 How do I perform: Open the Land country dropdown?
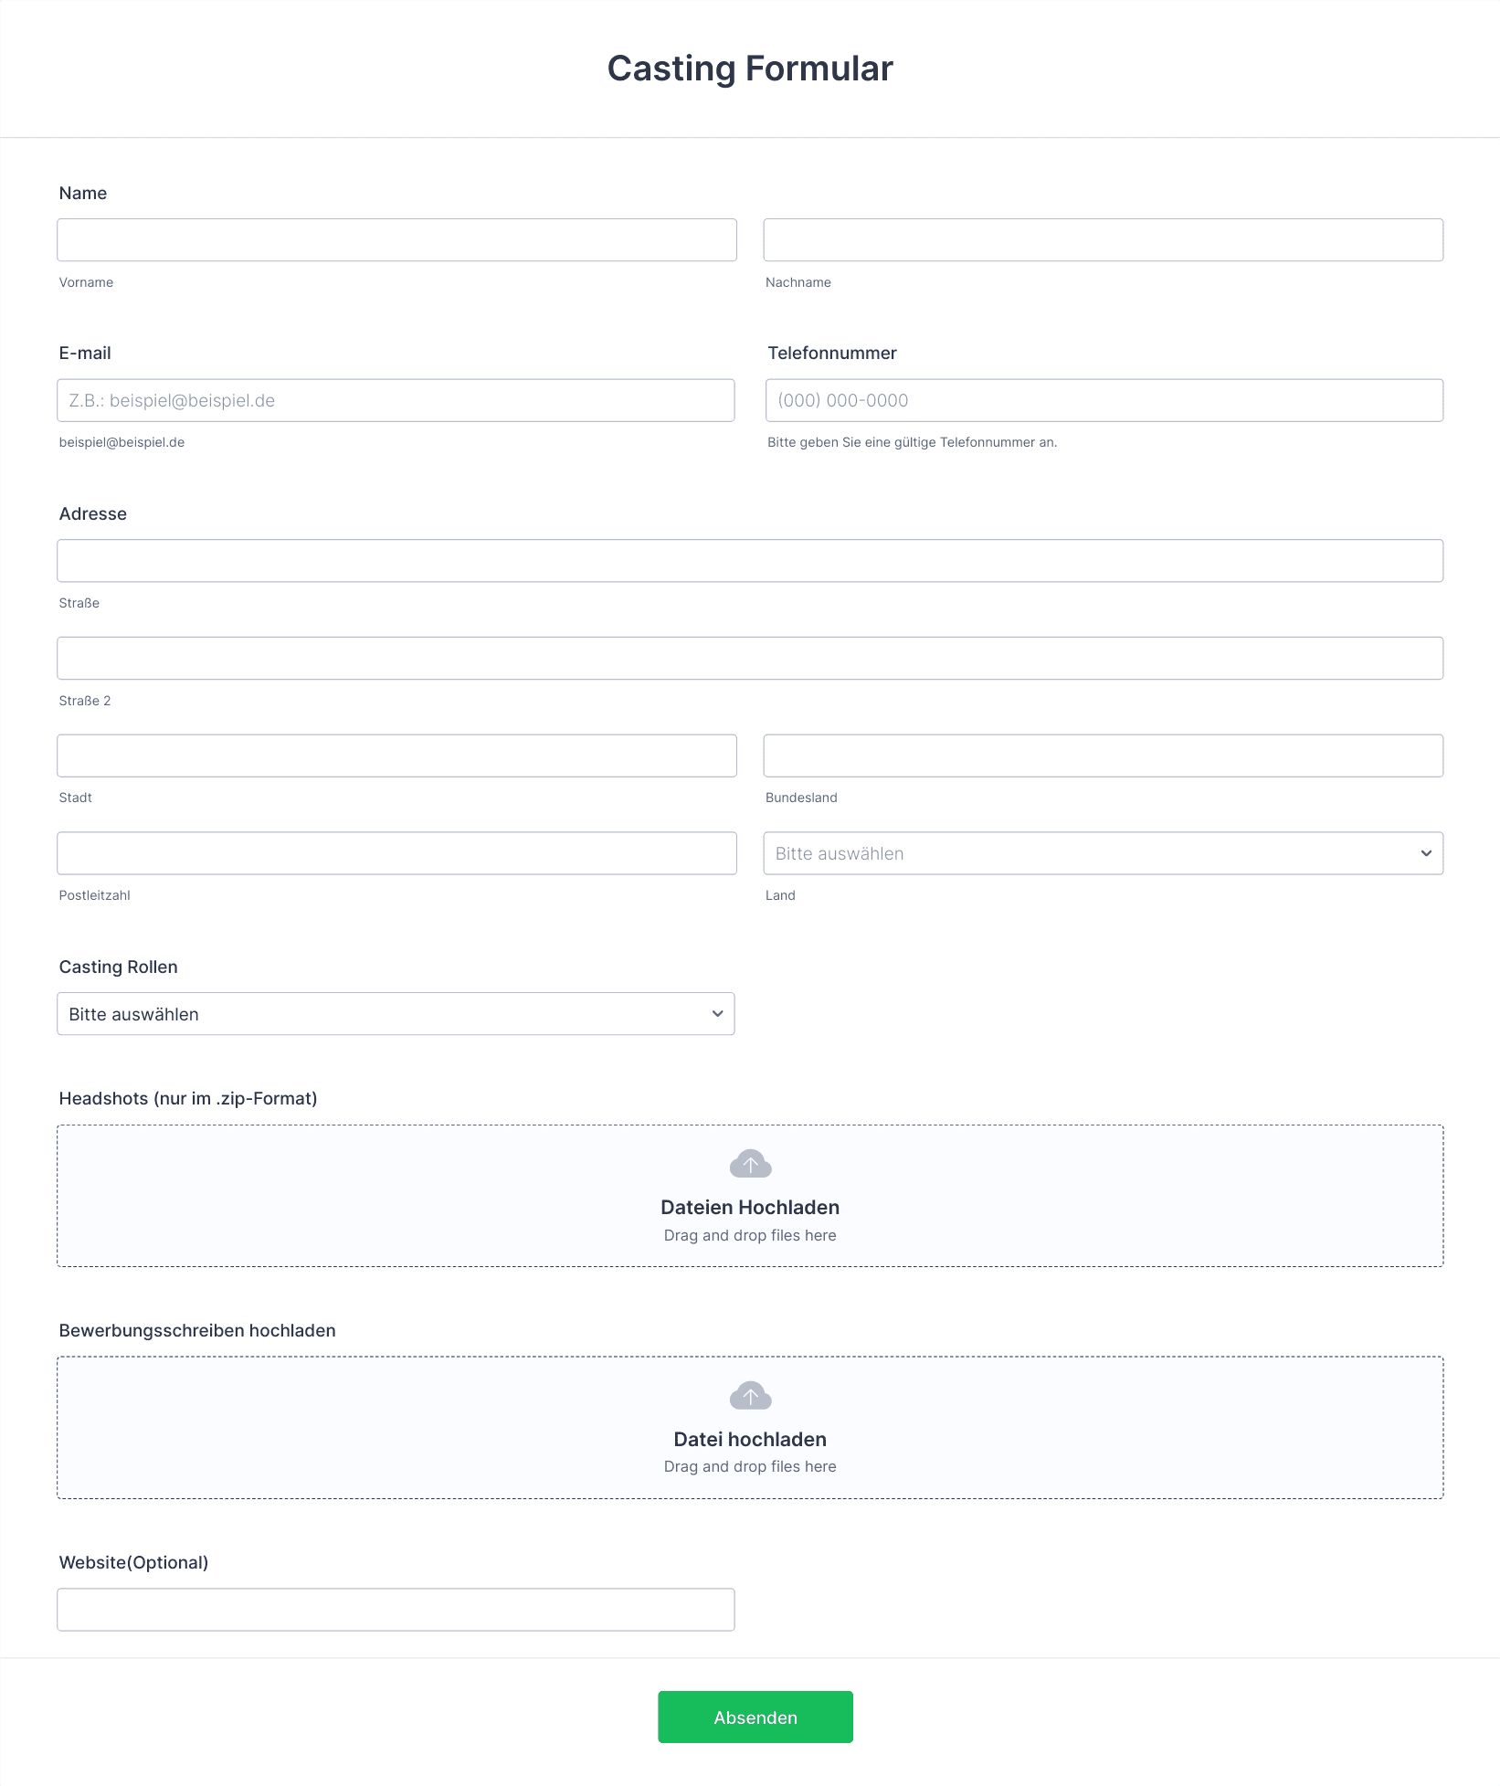pyautogui.click(x=1103, y=853)
